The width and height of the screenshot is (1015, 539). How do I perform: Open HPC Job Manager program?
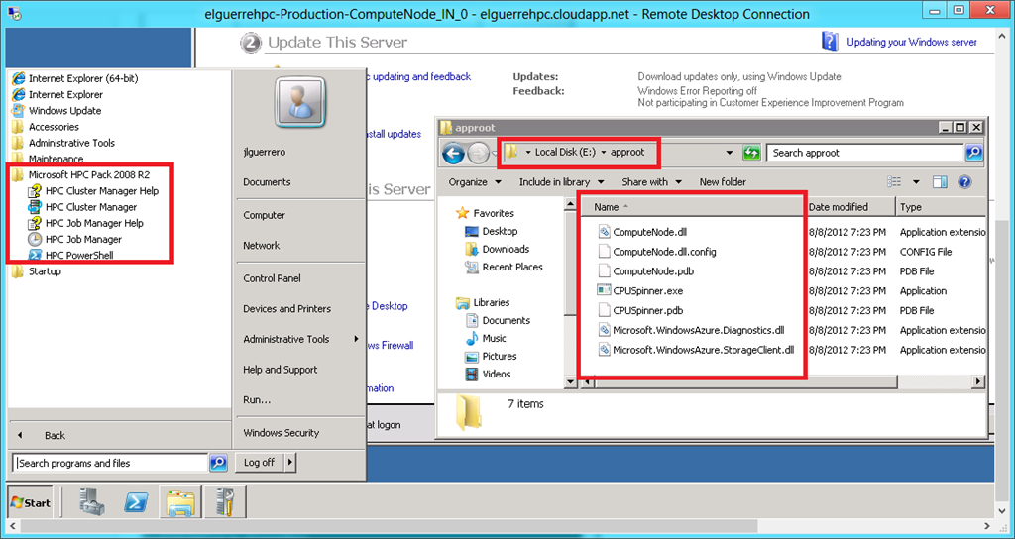[x=83, y=239]
